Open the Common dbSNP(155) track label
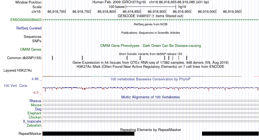259x140 pixels. pos(24,58)
